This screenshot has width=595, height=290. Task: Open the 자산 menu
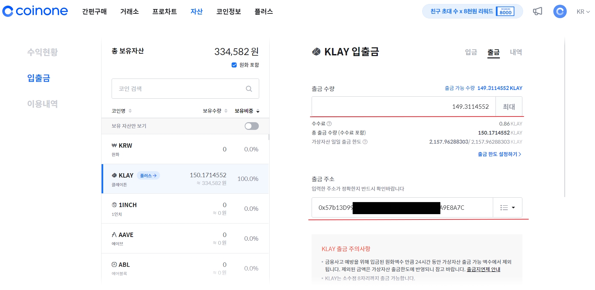pyautogui.click(x=197, y=11)
